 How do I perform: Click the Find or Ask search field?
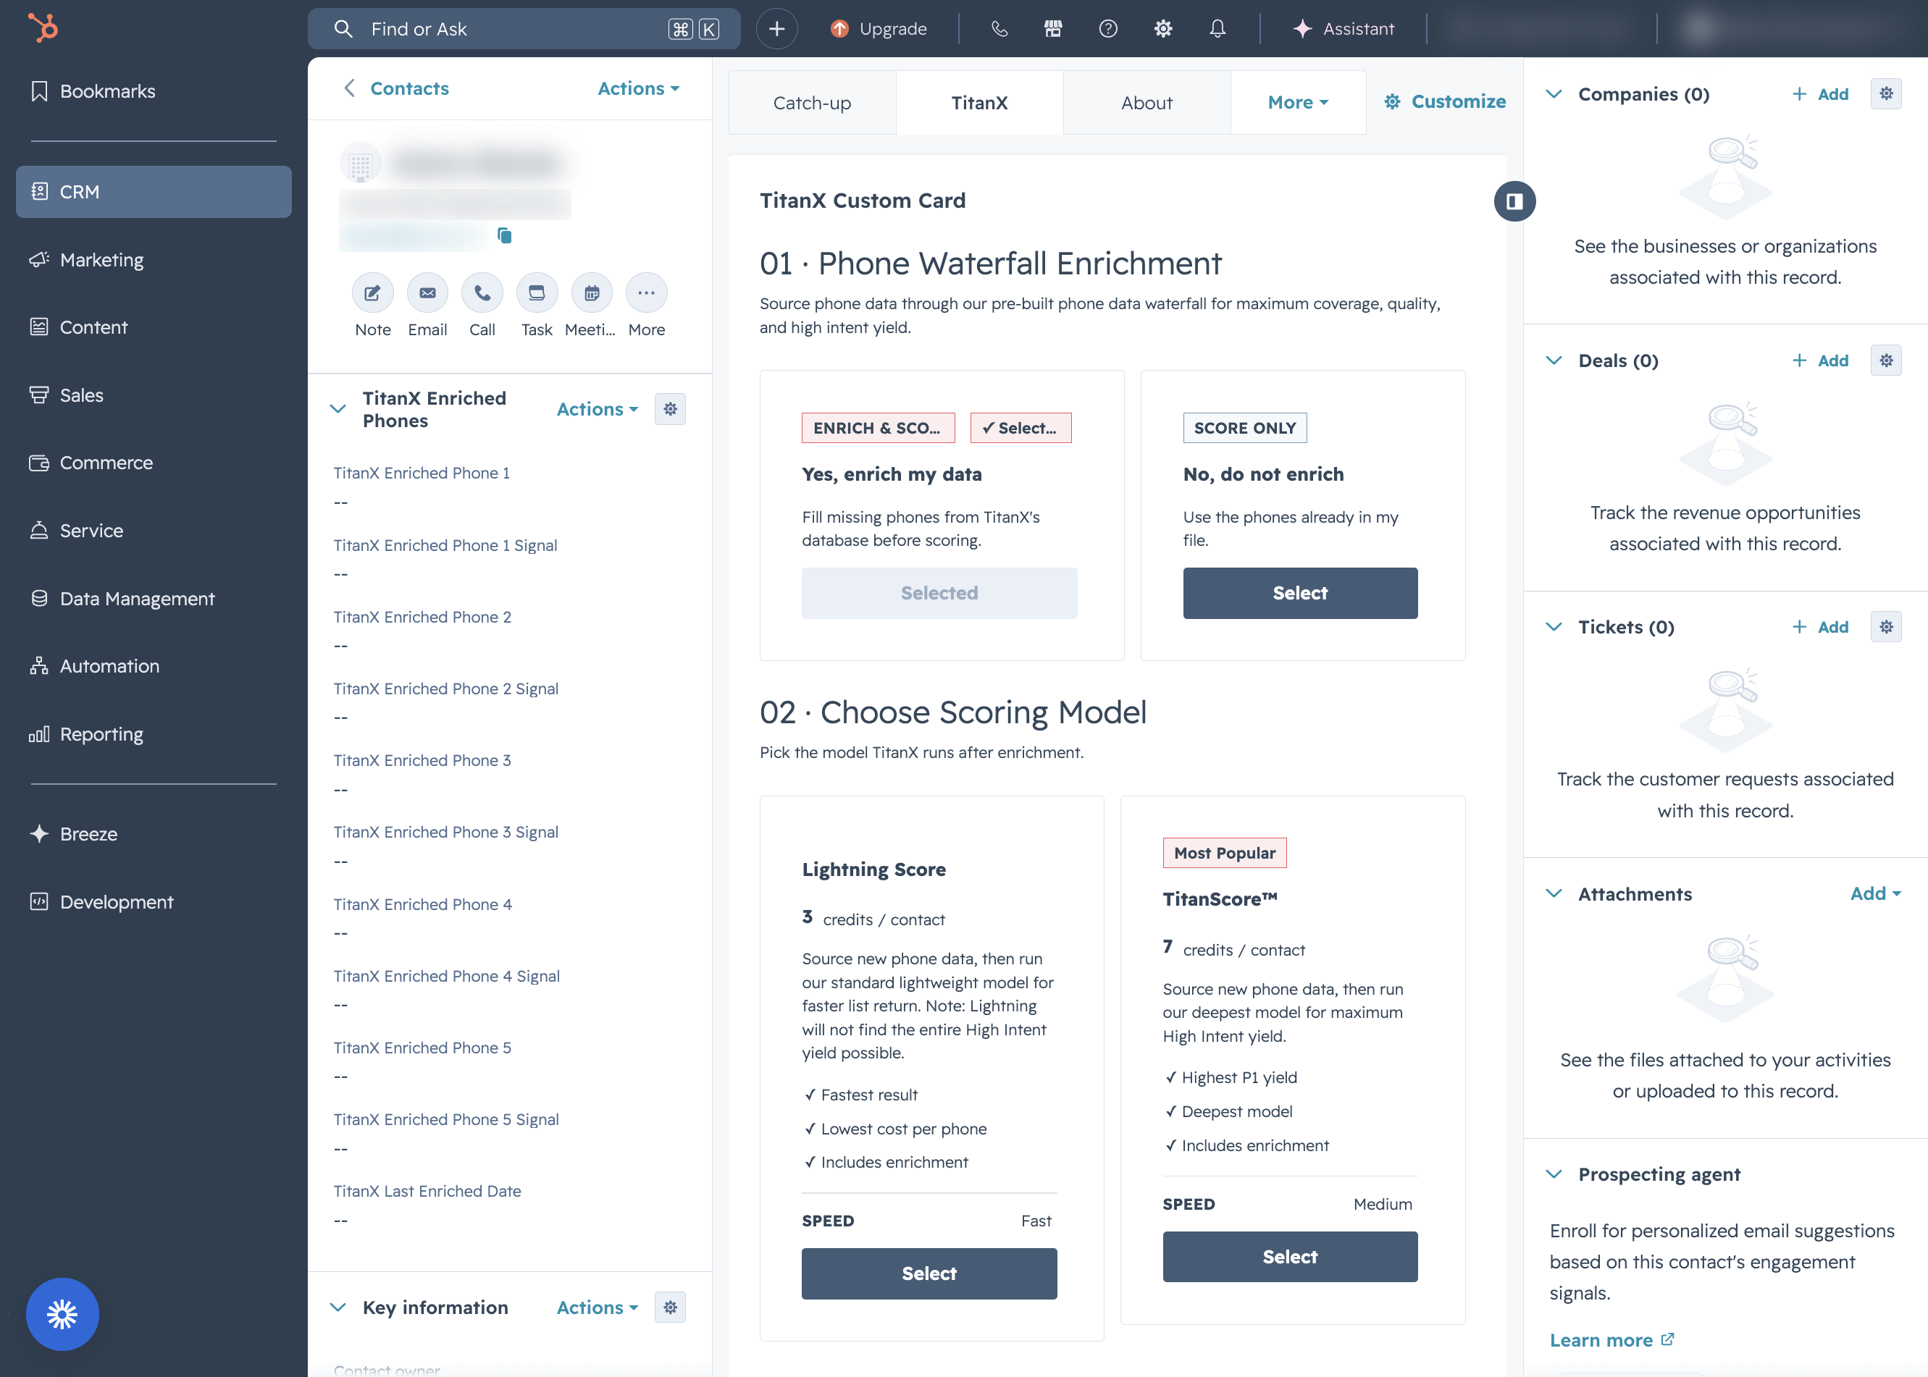pyautogui.click(x=524, y=29)
